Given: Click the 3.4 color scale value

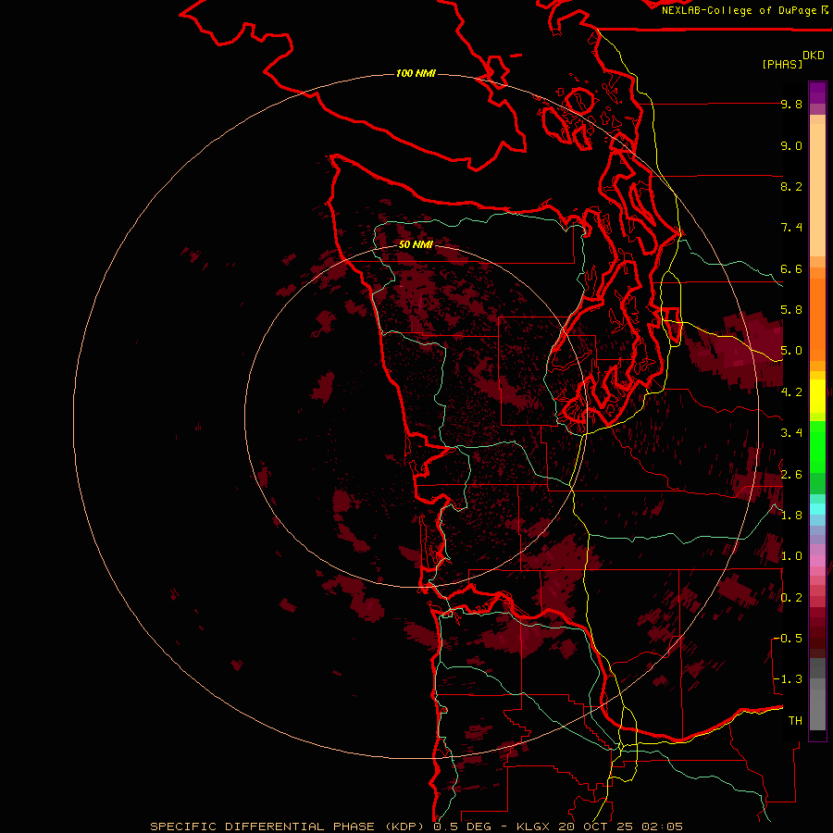Looking at the screenshot, I should (791, 433).
